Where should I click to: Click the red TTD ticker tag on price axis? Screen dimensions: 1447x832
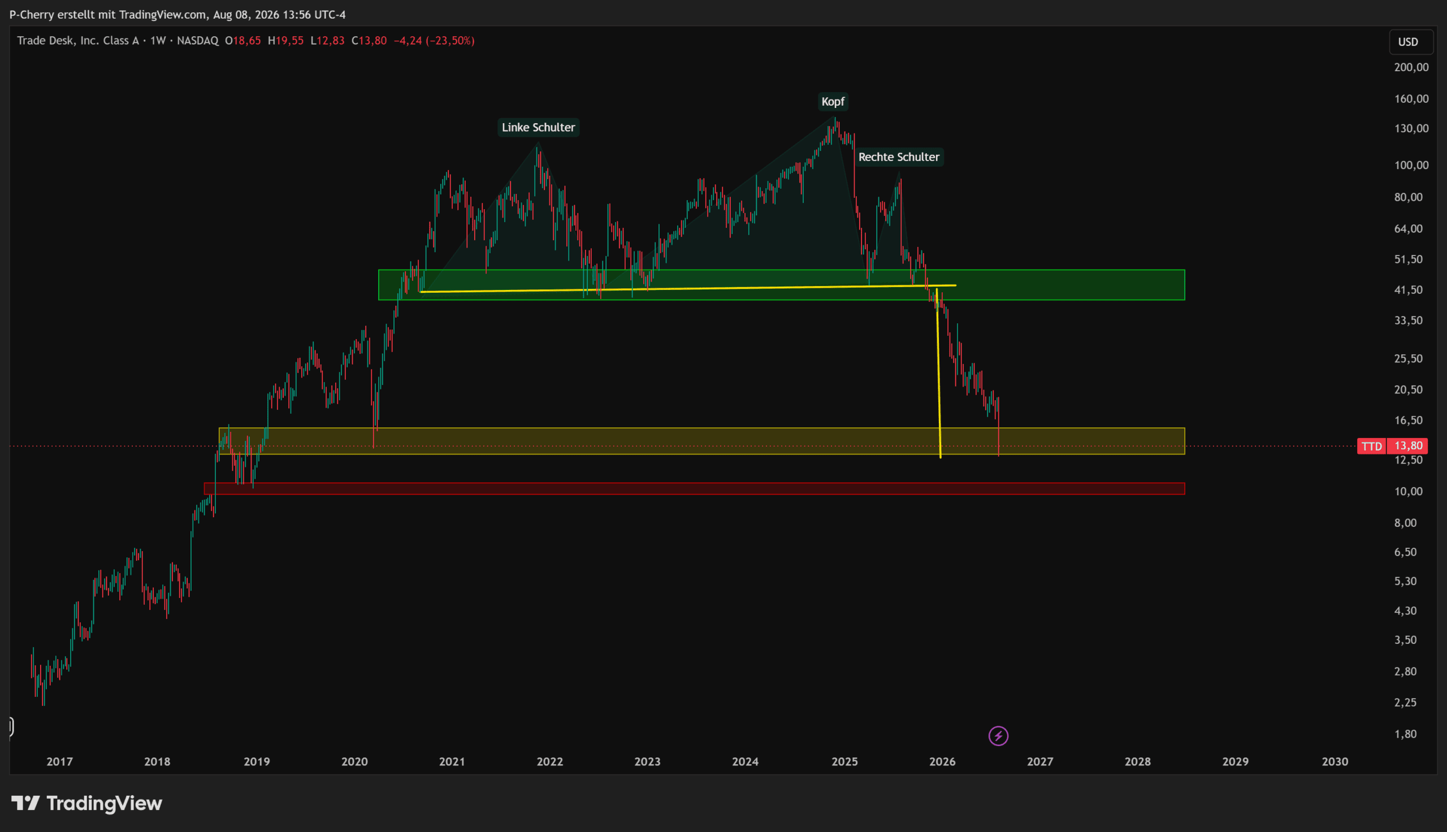[1372, 447]
